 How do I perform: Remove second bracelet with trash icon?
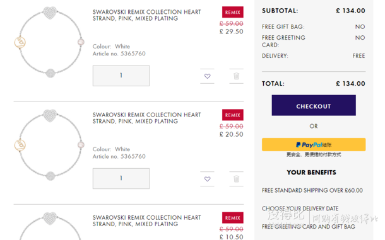click(x=236, y=179)
